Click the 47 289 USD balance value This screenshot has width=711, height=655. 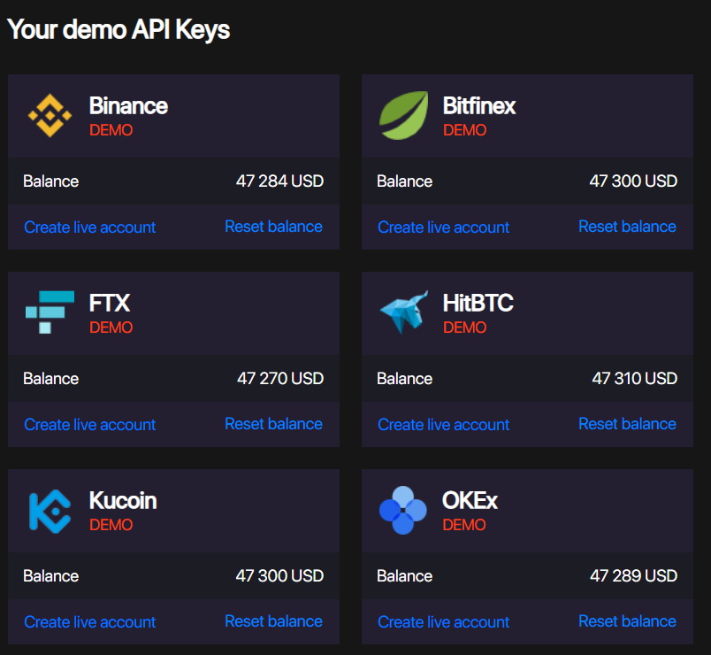click(x=633, y=576)
